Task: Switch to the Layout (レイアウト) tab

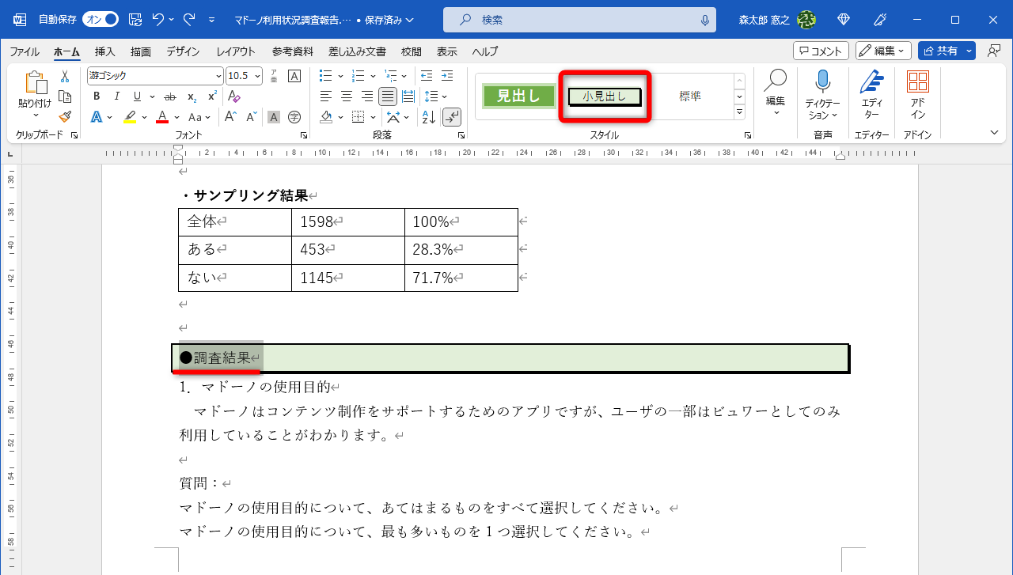Action: 236,51
